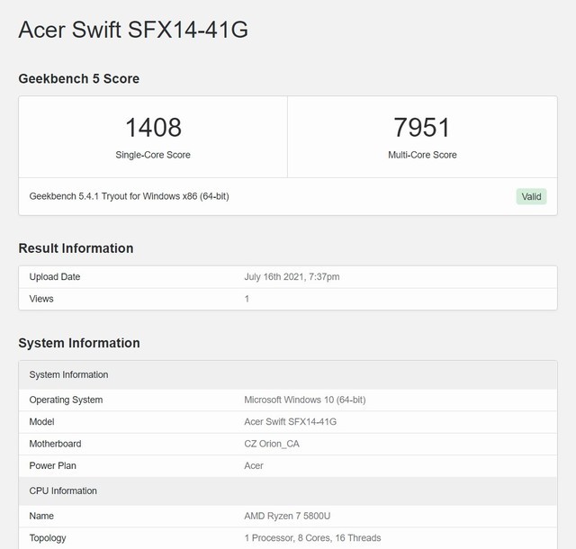Click the Upload Date label
576x549 pixels.
click(55, 276)
